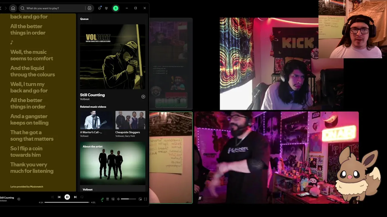Maximize the Spotify window
Viewport: 387px width, 217px height.
136,8
